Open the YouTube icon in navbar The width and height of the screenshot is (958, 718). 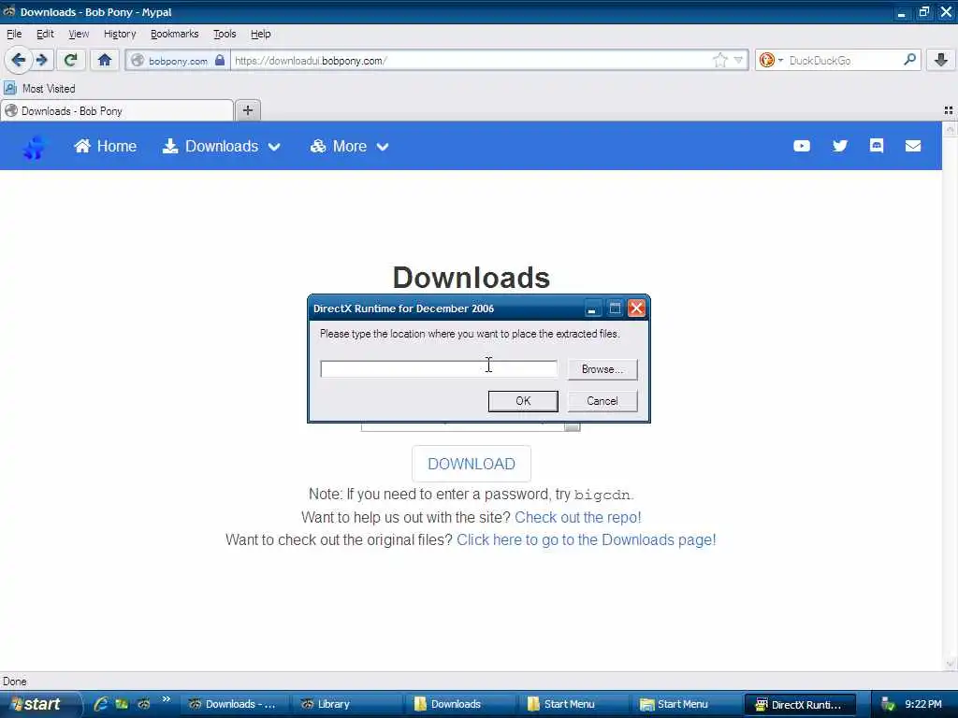(802, 146)
